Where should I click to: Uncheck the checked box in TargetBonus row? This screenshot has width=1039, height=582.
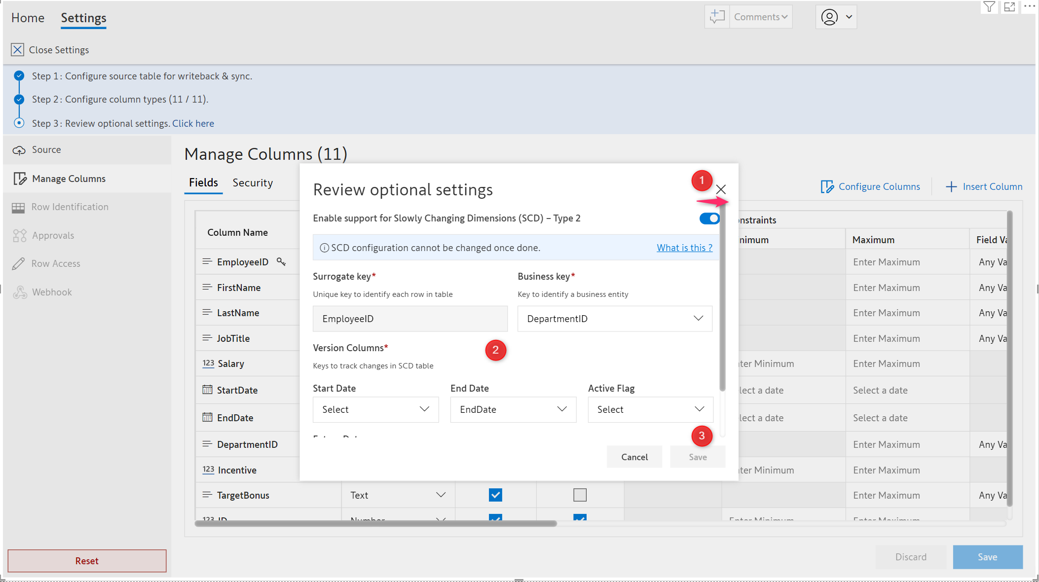tap(495, 495)
